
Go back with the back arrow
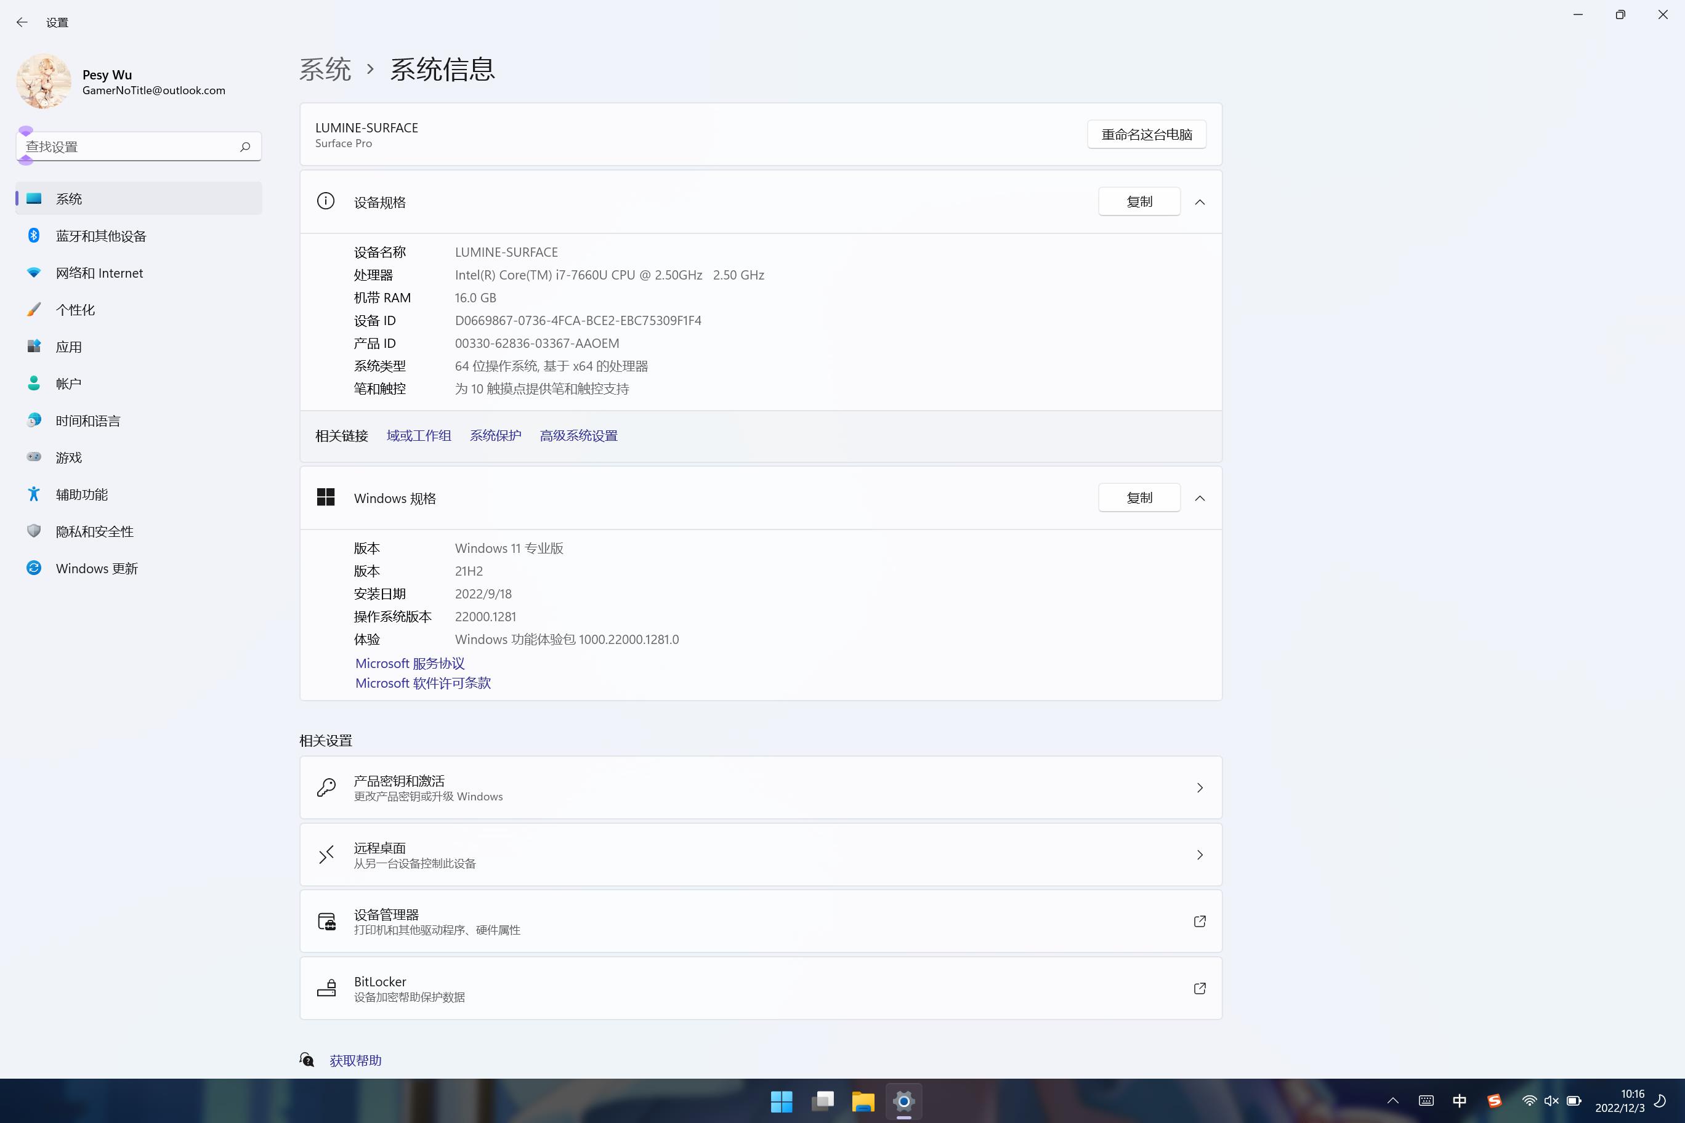[x=22, y=22]
